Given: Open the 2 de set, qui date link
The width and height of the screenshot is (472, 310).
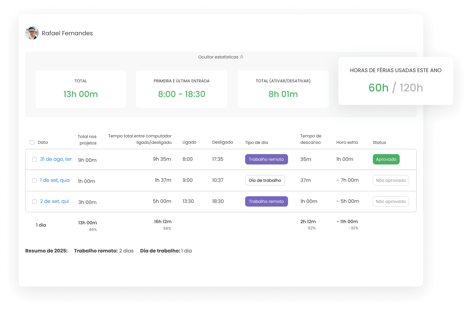Looking at the screenshot, I should tap(54, 201).
